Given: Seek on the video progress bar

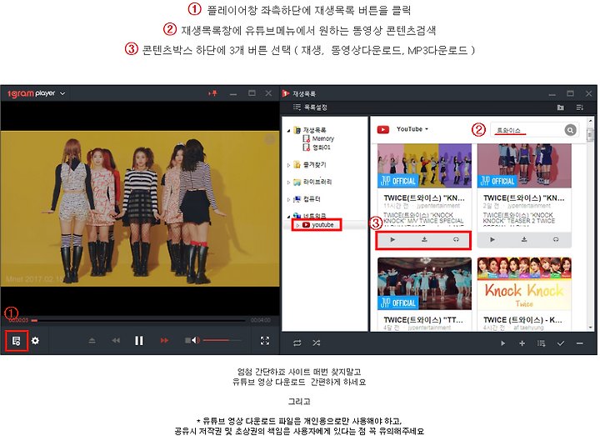Looking at the screenshot, I should [140, 320].
